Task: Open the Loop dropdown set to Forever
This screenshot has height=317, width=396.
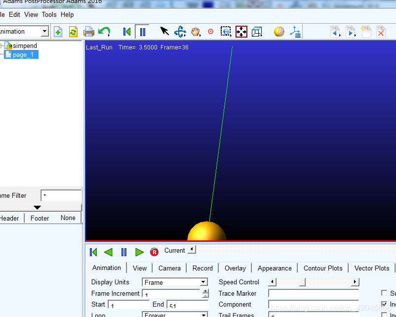Action: pos(175,315)
